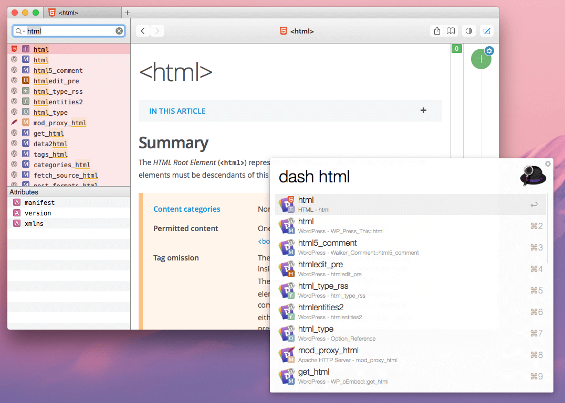Select the xmlns attribute in sidebar
This screenshot has height=403, width=565.
(x=34, y=224)
